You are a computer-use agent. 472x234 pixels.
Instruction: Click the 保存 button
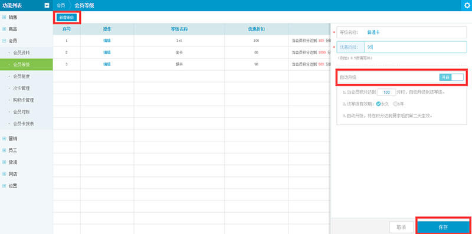coord(444,227)
